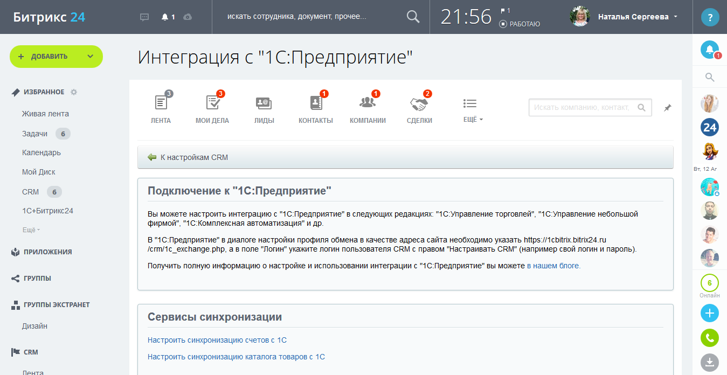This screenshot has height=375, width=727.
Task: Open the Leads section icon
Action: [264, 103]
